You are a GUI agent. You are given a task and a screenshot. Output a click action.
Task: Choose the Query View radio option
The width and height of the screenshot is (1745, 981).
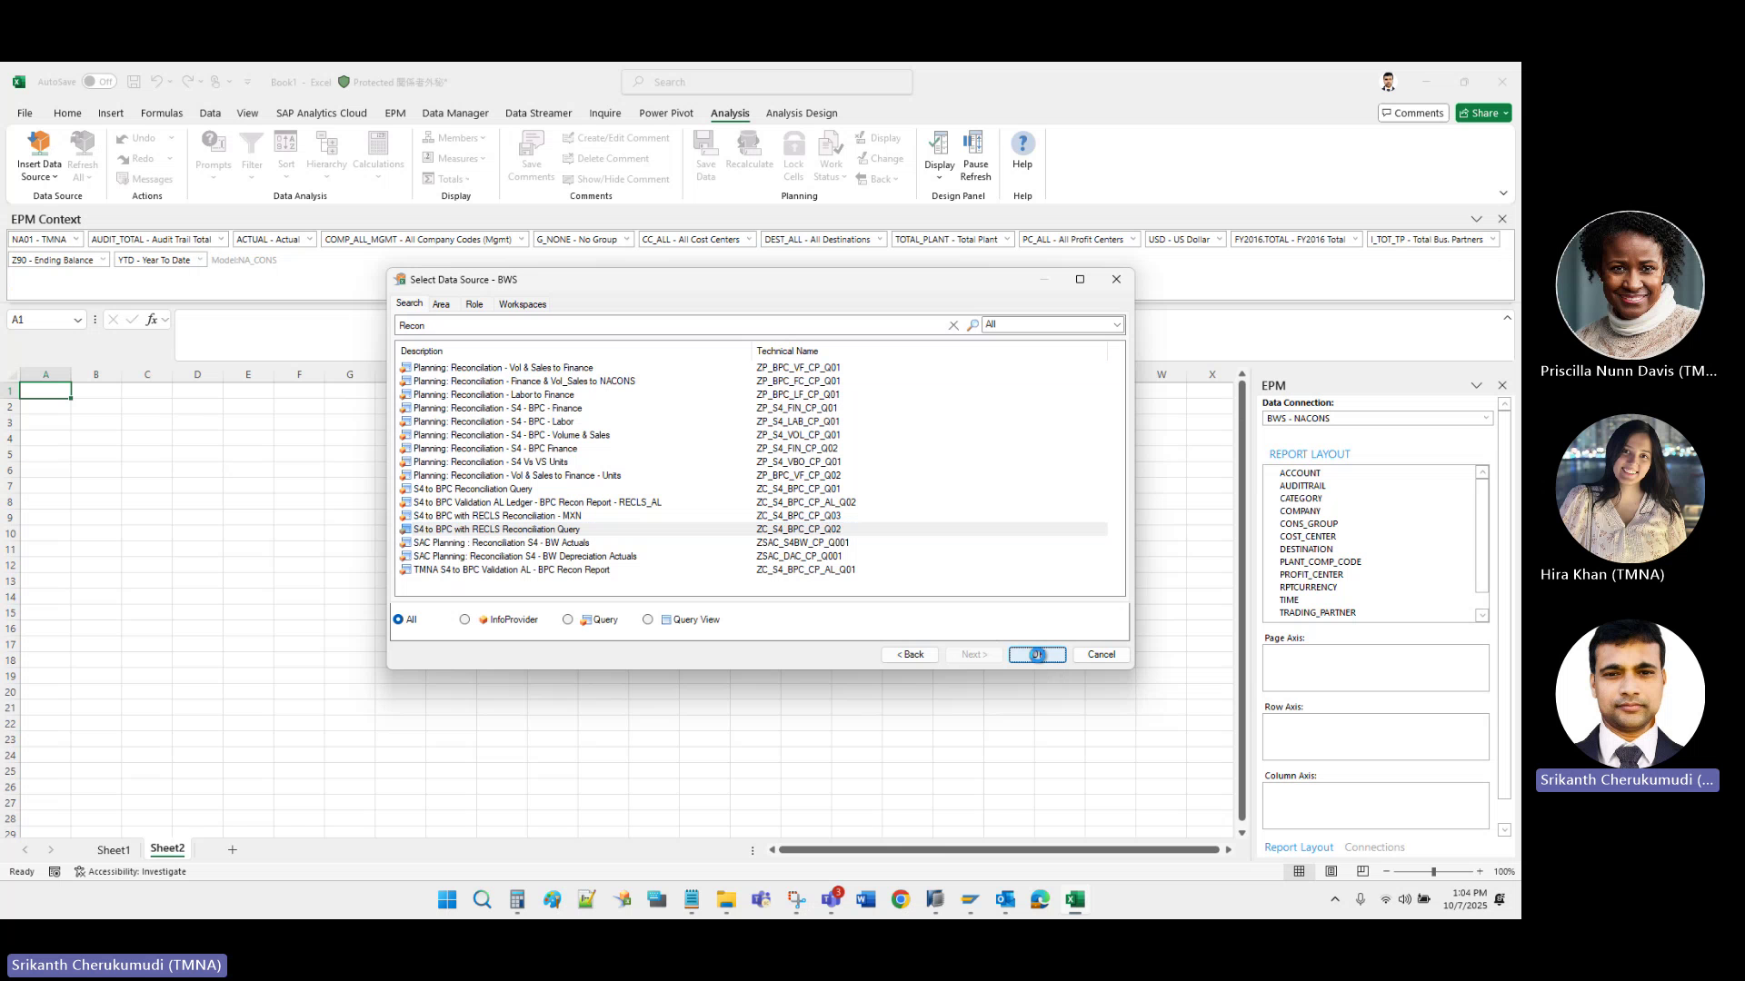(x=648, y=619)
